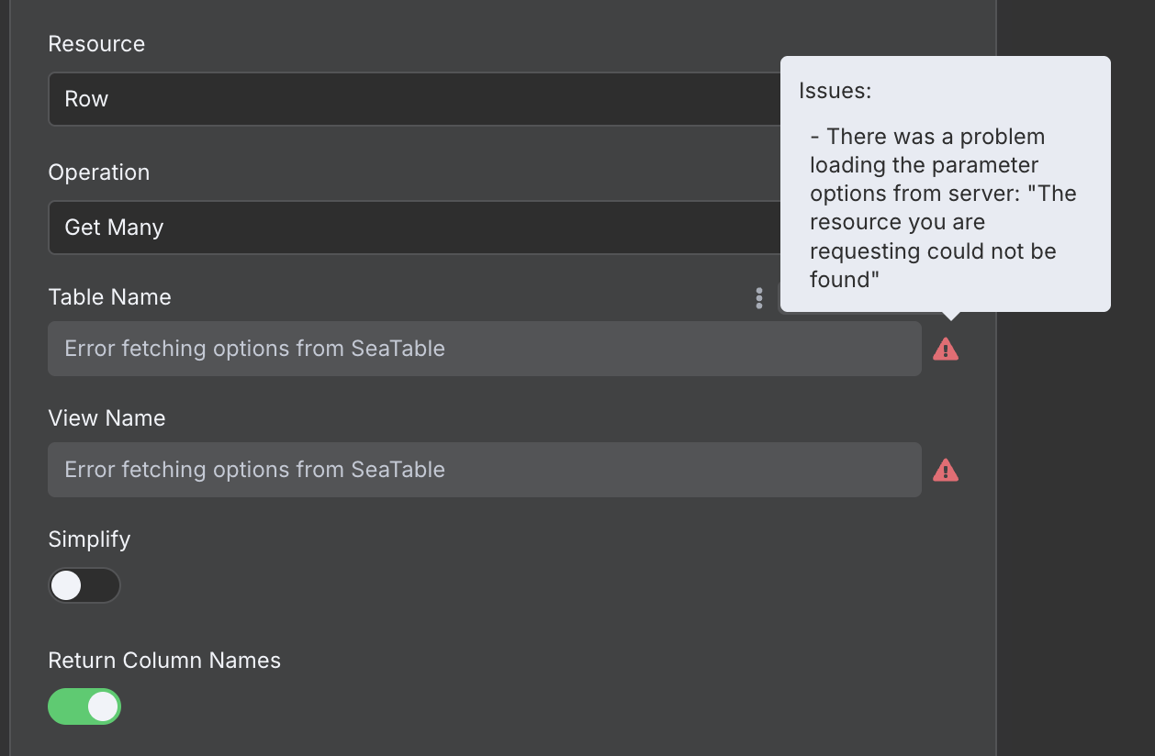Image resolution: width=1155 pixels, height=756 pixels.
Task: Click the Operation field label
Action: coord(98,172)
